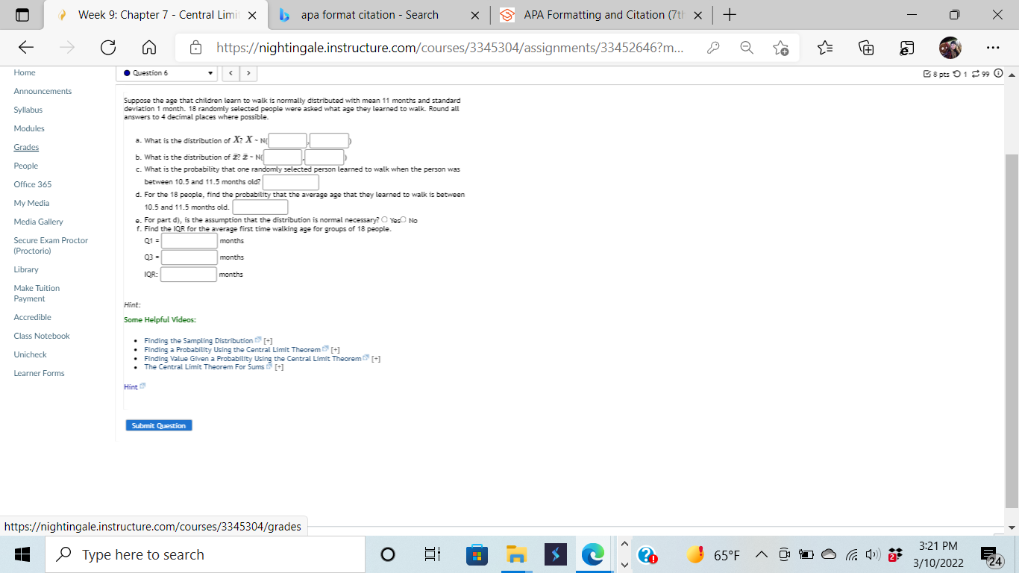This screenshot has height=573, width=1019.
Task: Open Media Gallery link
Action: (x=38, y=222)
